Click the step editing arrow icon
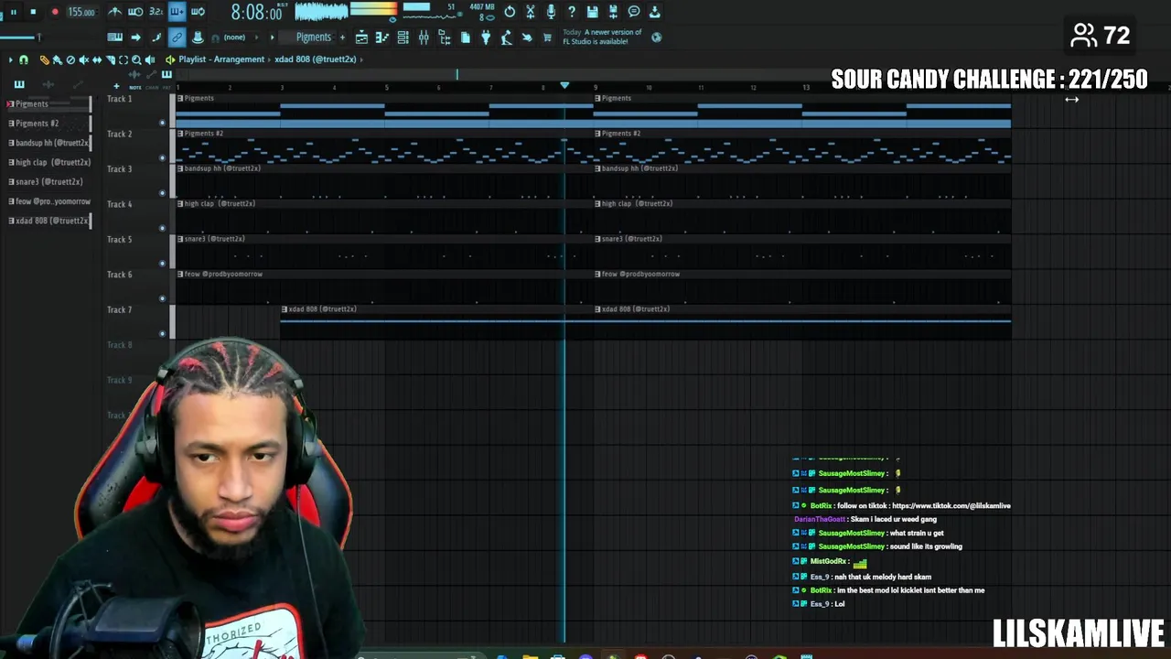This screenshot has height=659, width=1171. point(135,38)
